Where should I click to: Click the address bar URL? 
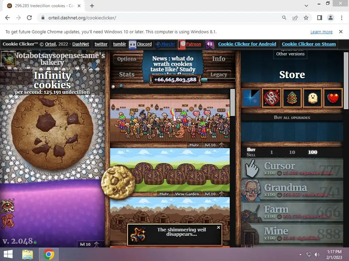(82, 18)
